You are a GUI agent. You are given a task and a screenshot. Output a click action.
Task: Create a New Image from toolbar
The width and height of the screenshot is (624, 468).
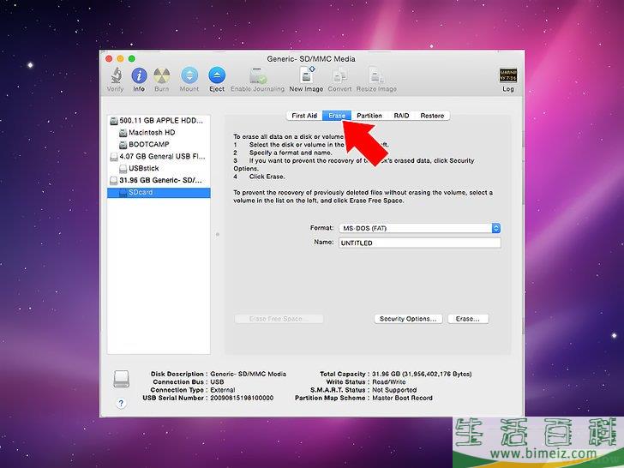pyautogui.click(x=307, y=75)
